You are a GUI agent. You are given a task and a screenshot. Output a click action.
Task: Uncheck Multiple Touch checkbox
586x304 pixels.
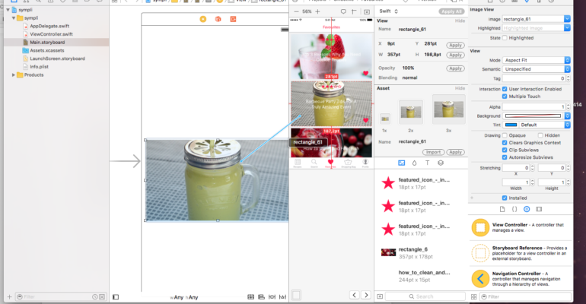coord(505,97)
